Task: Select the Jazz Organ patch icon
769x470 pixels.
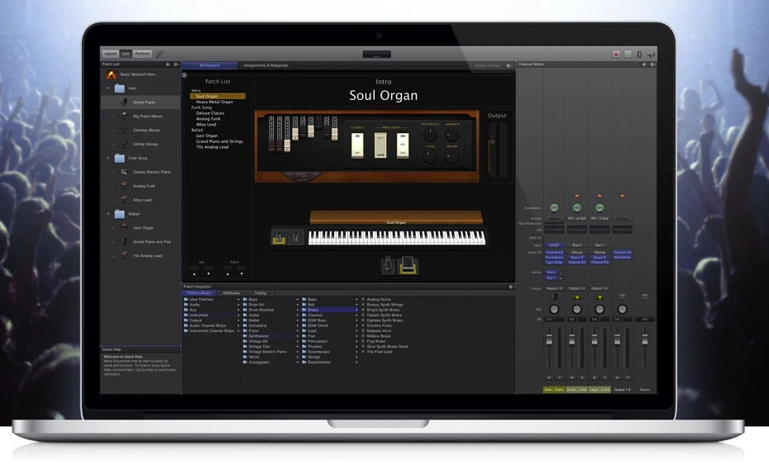Action: [x=125, y=227]
